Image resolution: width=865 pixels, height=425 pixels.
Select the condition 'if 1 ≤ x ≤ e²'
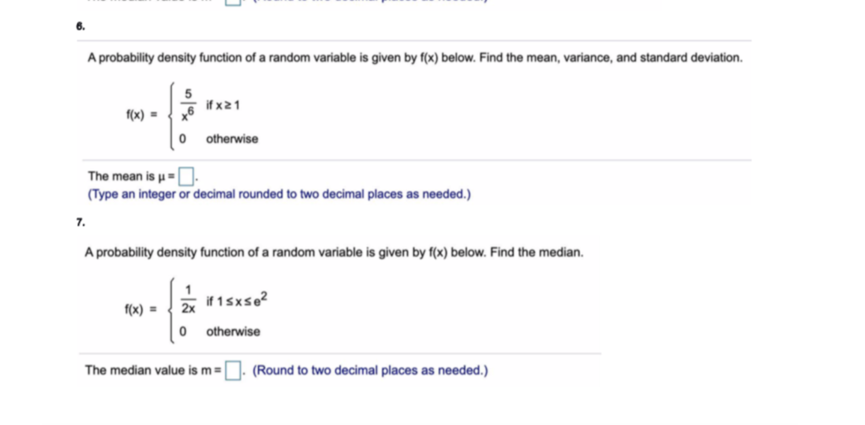236,299
